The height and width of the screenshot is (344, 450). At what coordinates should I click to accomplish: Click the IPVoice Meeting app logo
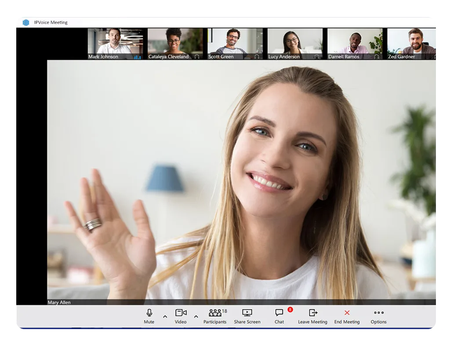point(26,22)
